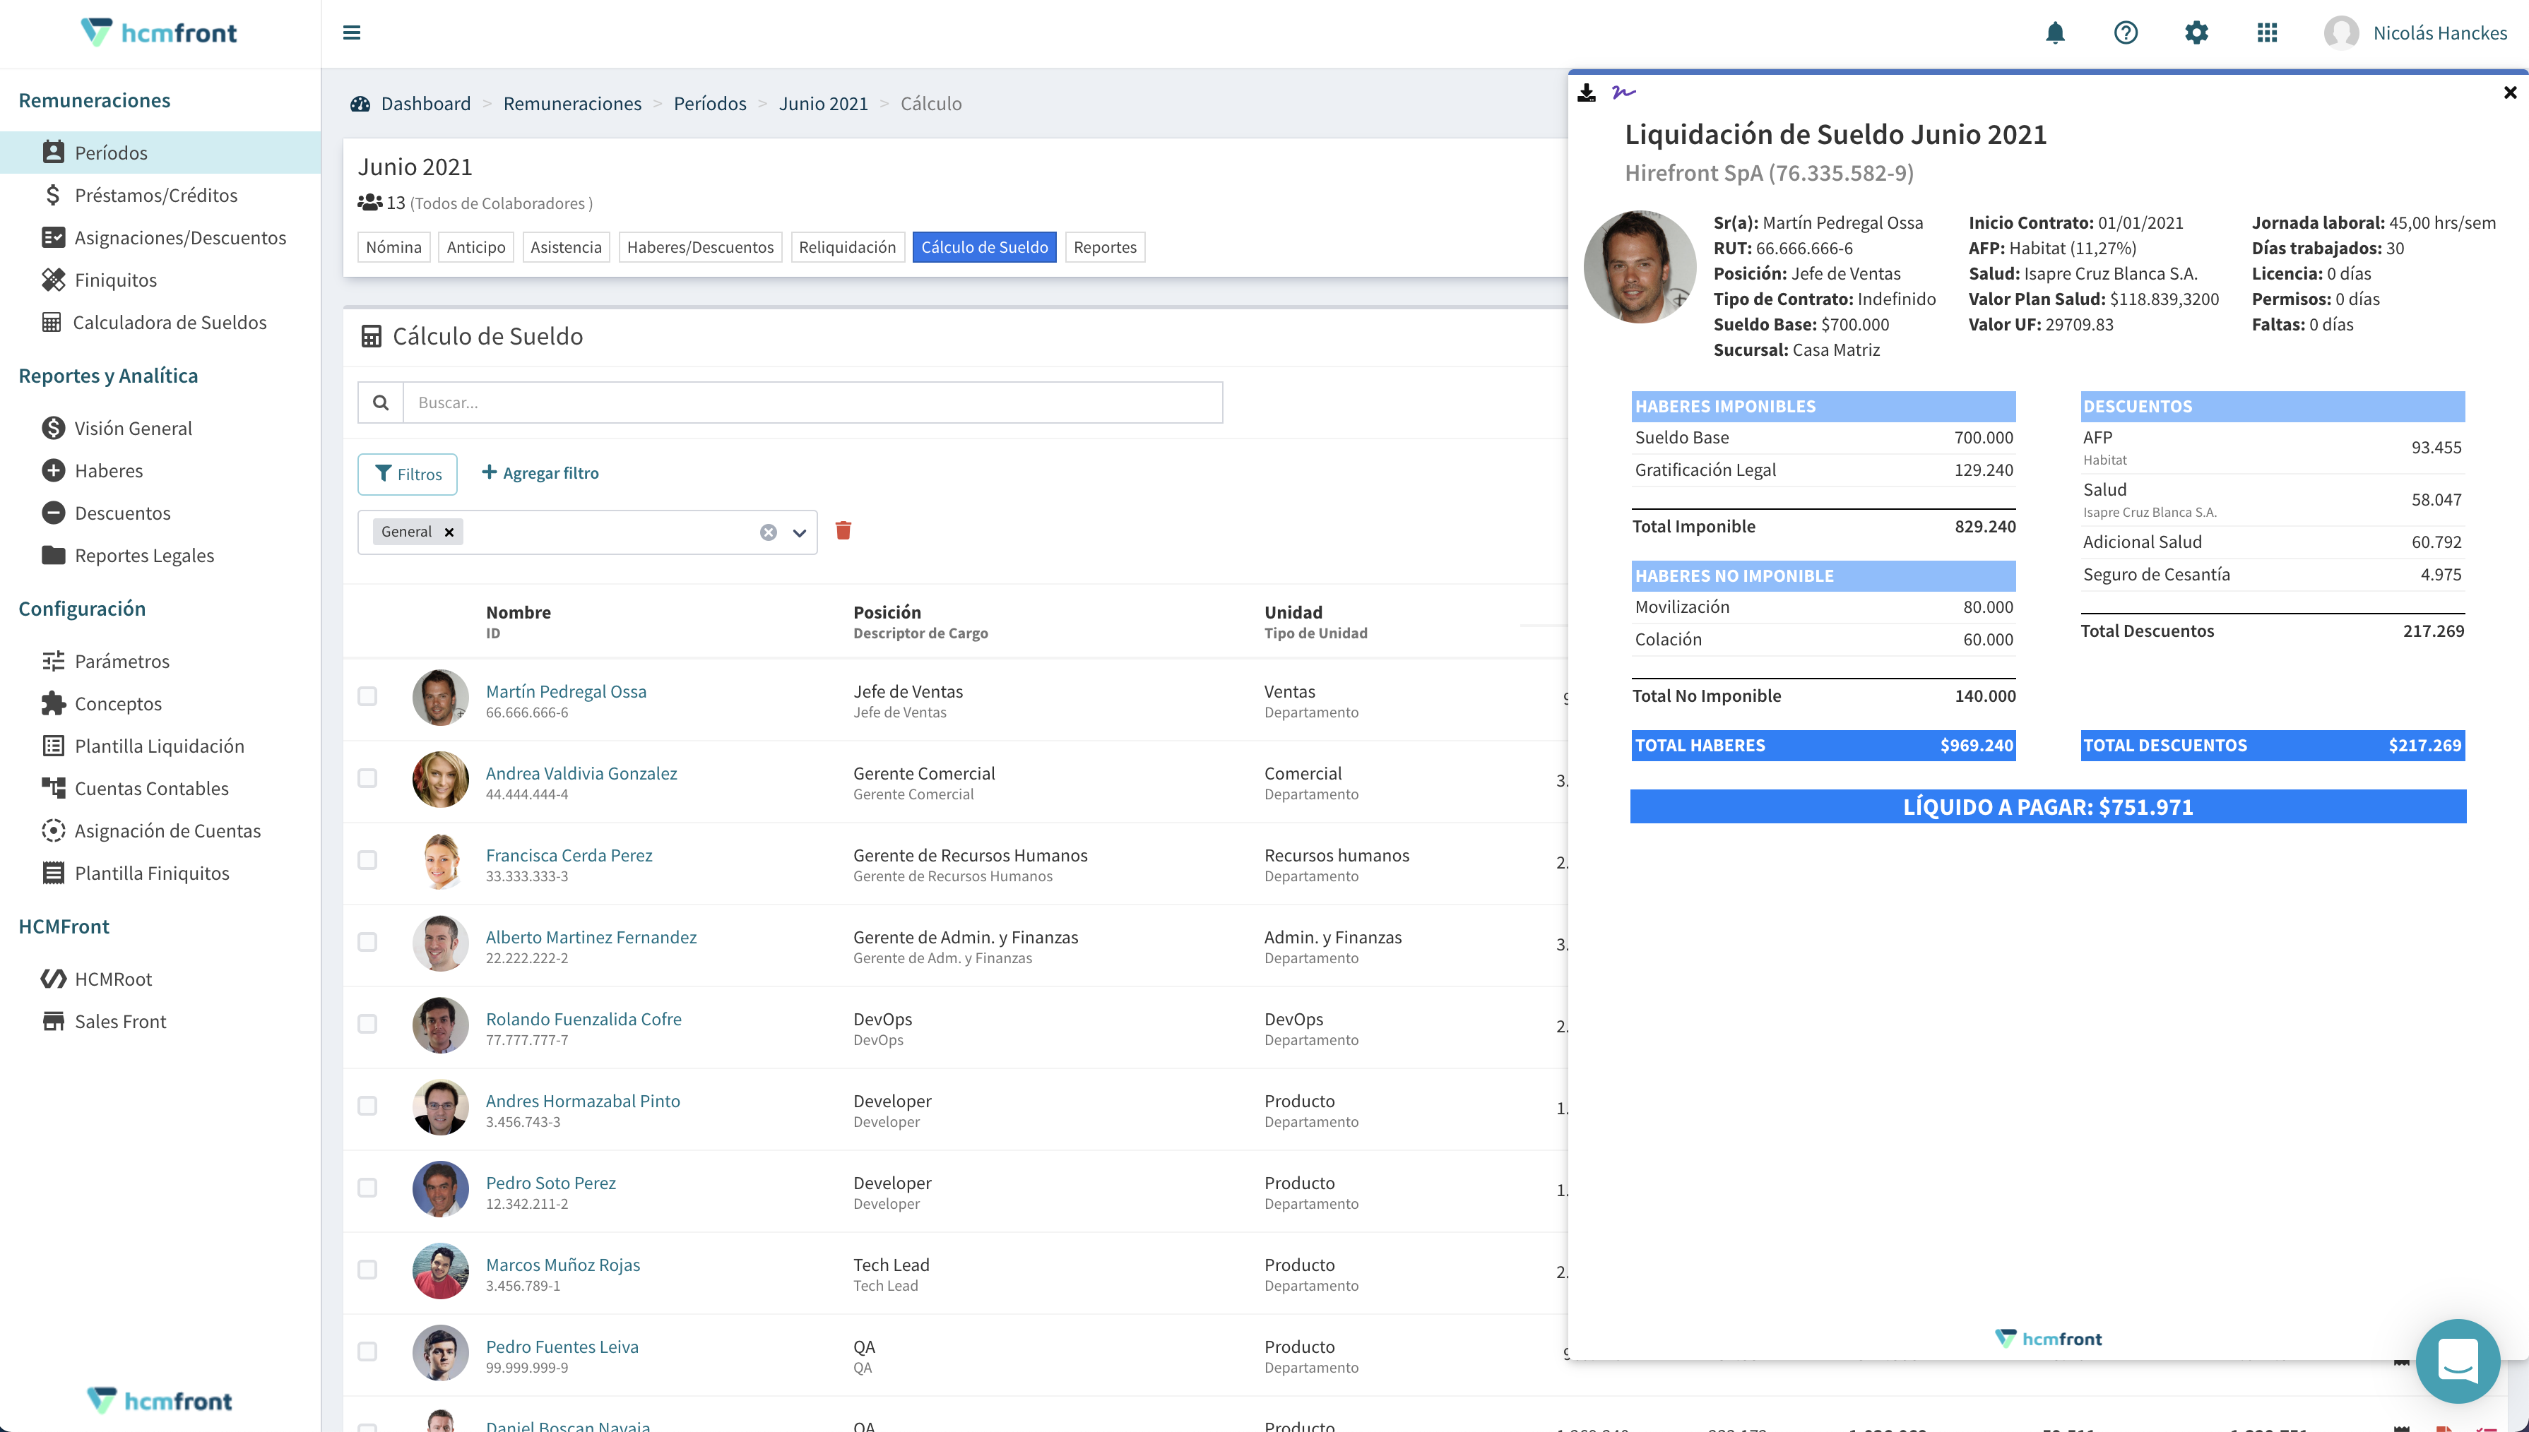Open the help question mark icon
The image size is (2529, 1432).
[2126, 33]
